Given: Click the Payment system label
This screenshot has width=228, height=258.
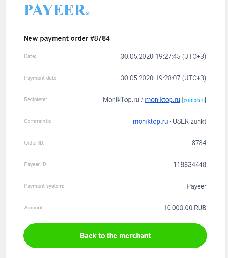Looking at the screenshot, I should (x=44, y=186).
